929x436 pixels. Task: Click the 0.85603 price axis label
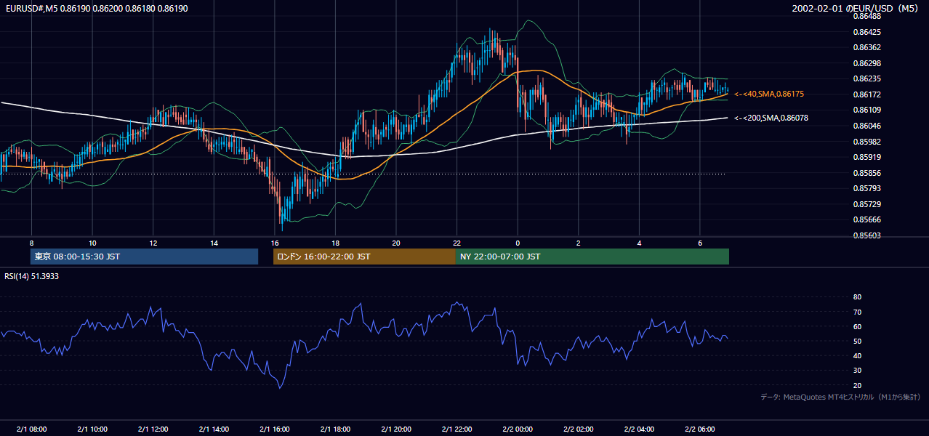(866, 235)
